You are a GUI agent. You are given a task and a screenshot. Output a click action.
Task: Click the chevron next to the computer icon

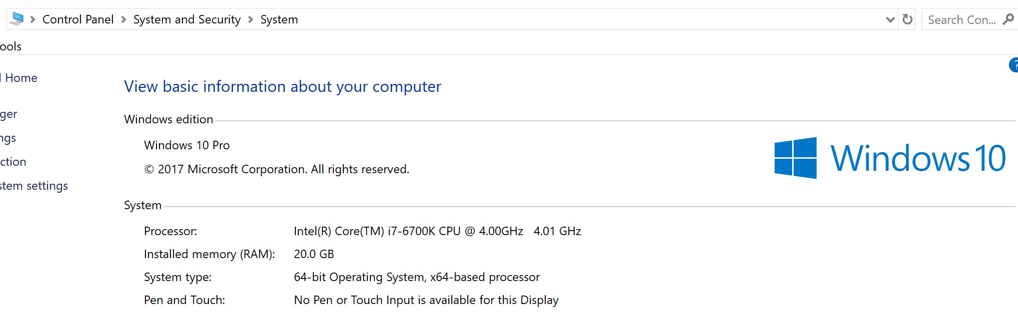tap(33, 19)
